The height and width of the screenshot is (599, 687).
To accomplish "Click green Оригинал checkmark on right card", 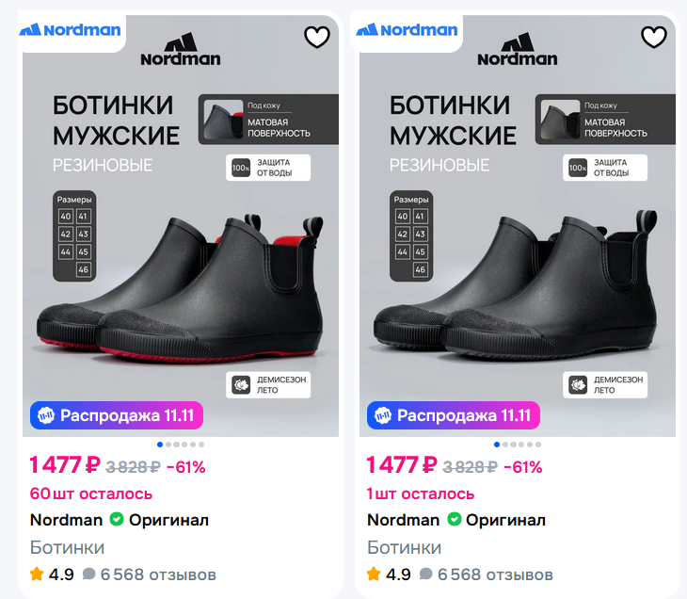I will click(x=454, y=520).
